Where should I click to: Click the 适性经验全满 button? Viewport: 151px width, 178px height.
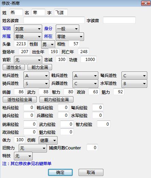point(20,100)
